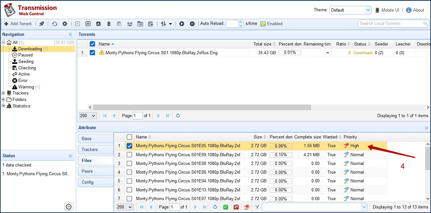Pause all torrents with round pause icon
The width and height of the screenshot is (431, 213).
(192, 24)
